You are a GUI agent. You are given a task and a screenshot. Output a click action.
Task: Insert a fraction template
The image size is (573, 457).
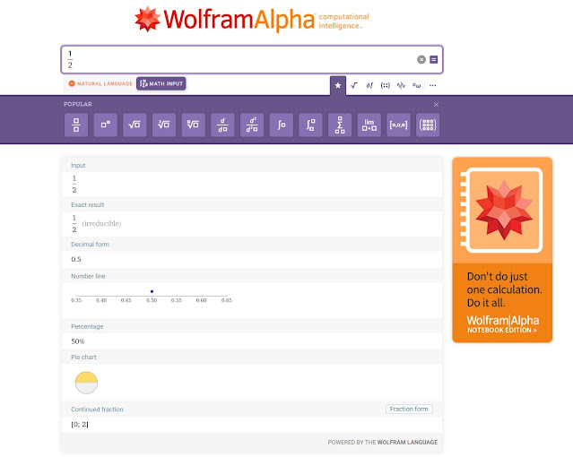point(76,125)
